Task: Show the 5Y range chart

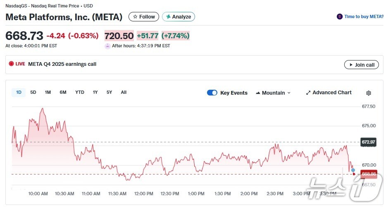Action: (109, 93)
